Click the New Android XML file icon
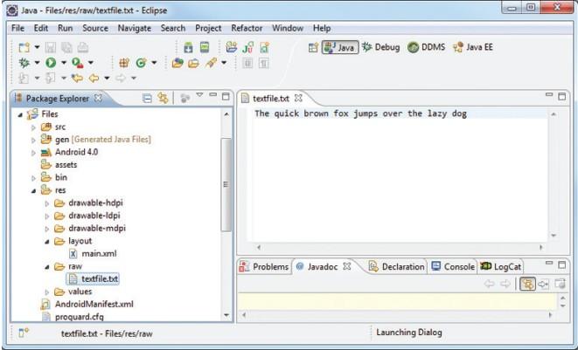This screenshot has height=350, width=578. pos(264,47)
